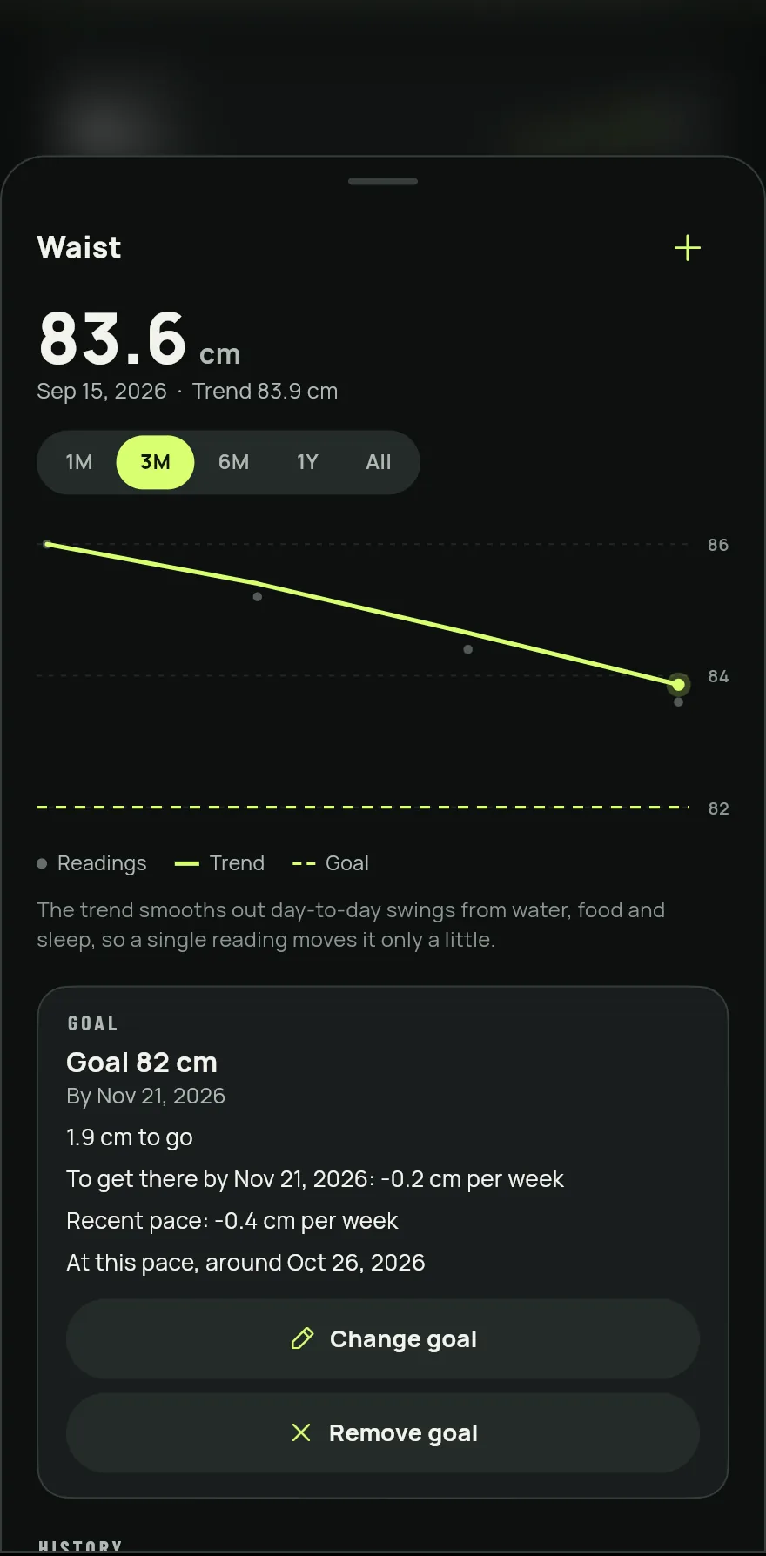766x1556 pixels.
Task: Click the Trend legend item
Action: coord(219,863)
